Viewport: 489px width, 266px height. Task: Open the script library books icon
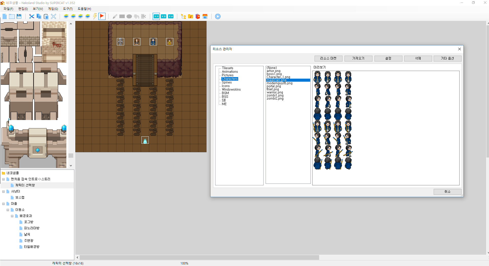coord(198,16)
